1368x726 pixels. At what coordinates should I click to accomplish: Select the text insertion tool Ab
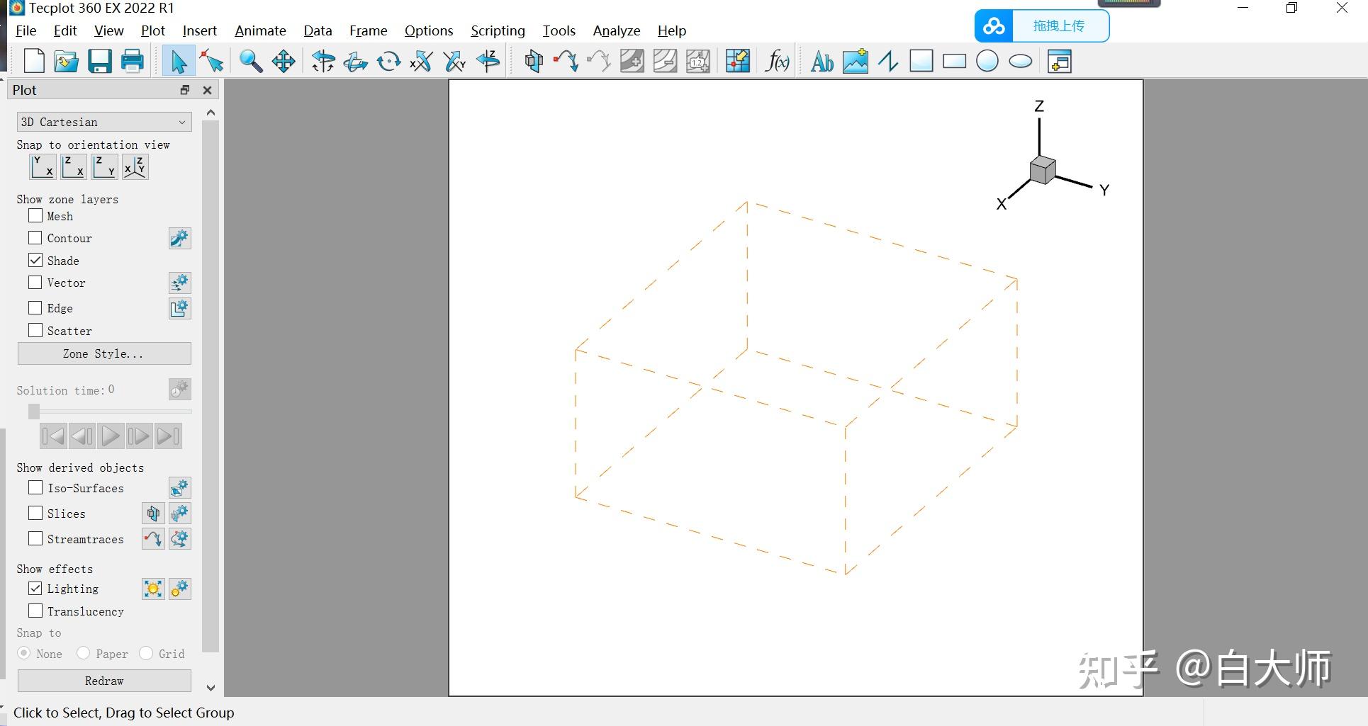click(x=821, y=61)
